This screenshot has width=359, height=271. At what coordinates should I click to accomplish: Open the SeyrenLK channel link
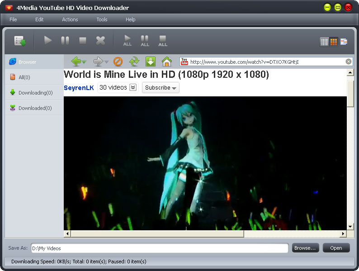click(79, 88)
